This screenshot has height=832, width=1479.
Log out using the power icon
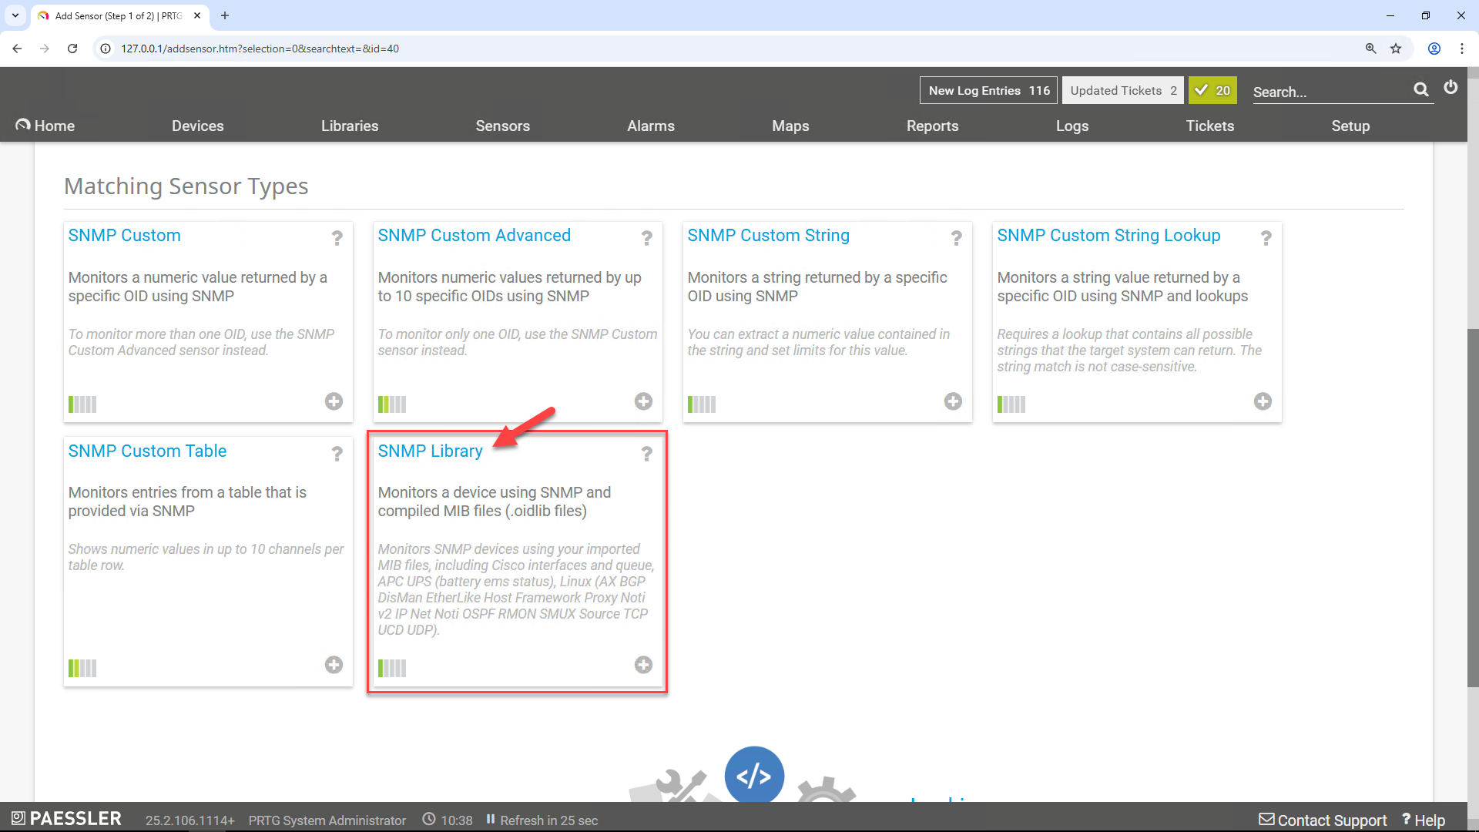(1451, 88)
